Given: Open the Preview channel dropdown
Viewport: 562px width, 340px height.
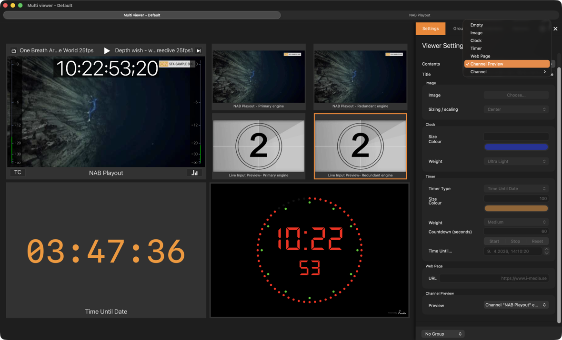Looking at the screenshot, I should [516, 305].
